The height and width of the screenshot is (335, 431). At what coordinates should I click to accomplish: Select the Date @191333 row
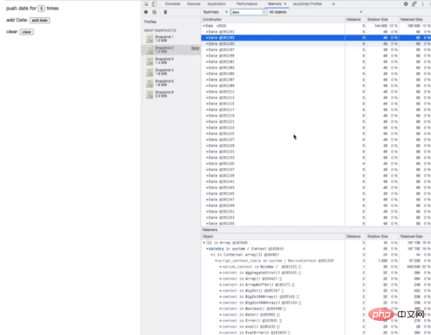point(316,158)
